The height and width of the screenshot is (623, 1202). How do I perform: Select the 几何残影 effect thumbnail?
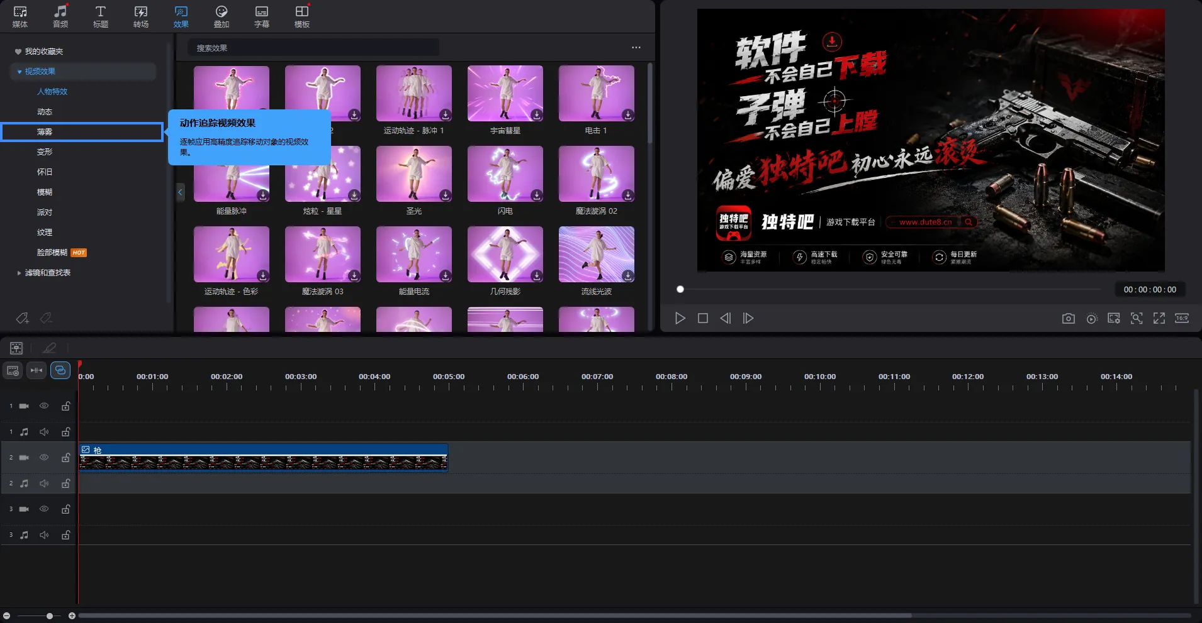click(x=505, y=254)
